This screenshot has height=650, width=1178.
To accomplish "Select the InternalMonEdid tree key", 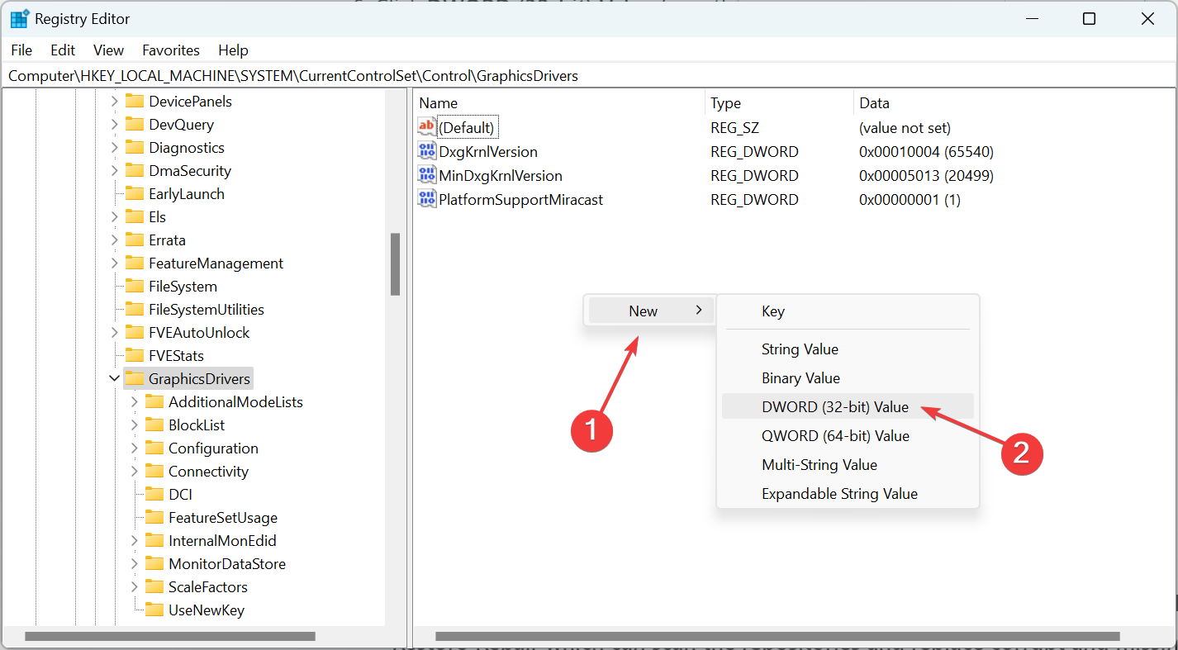I will [222, 540].
